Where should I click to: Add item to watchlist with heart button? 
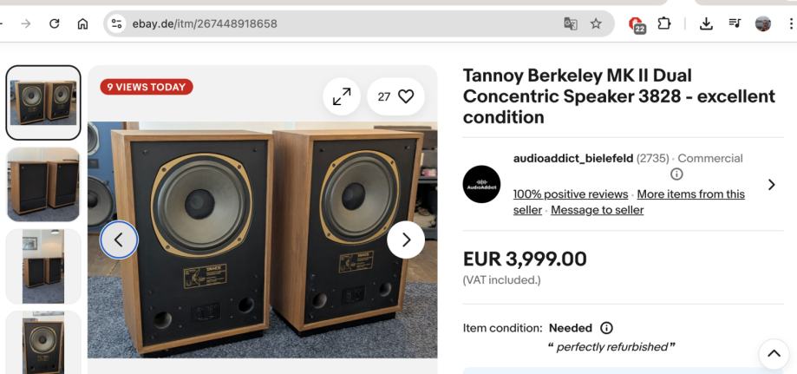coord(395,97)
